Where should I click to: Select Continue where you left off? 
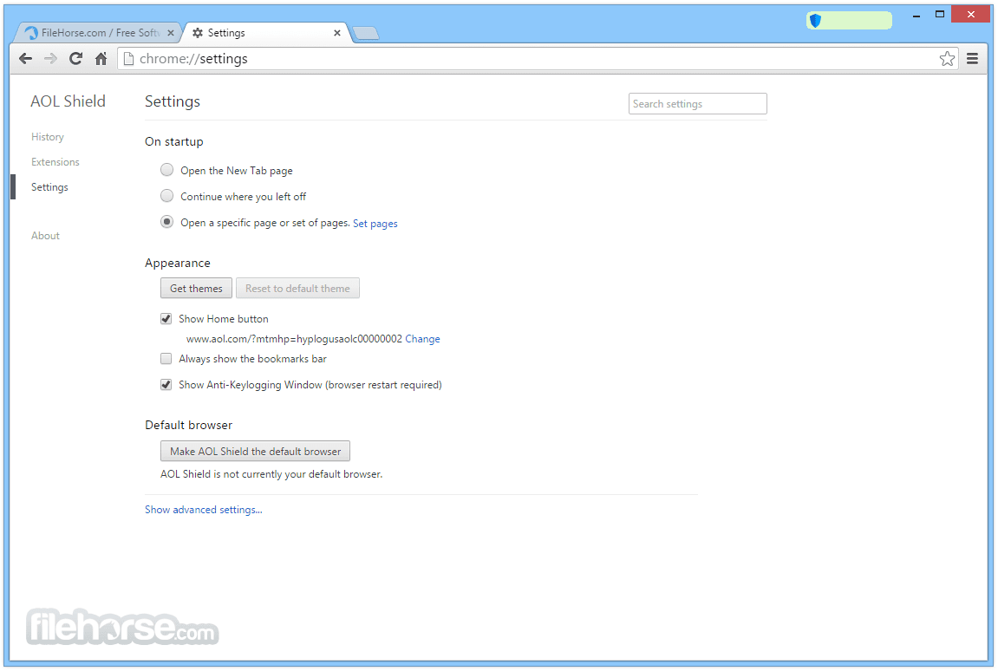166,195
